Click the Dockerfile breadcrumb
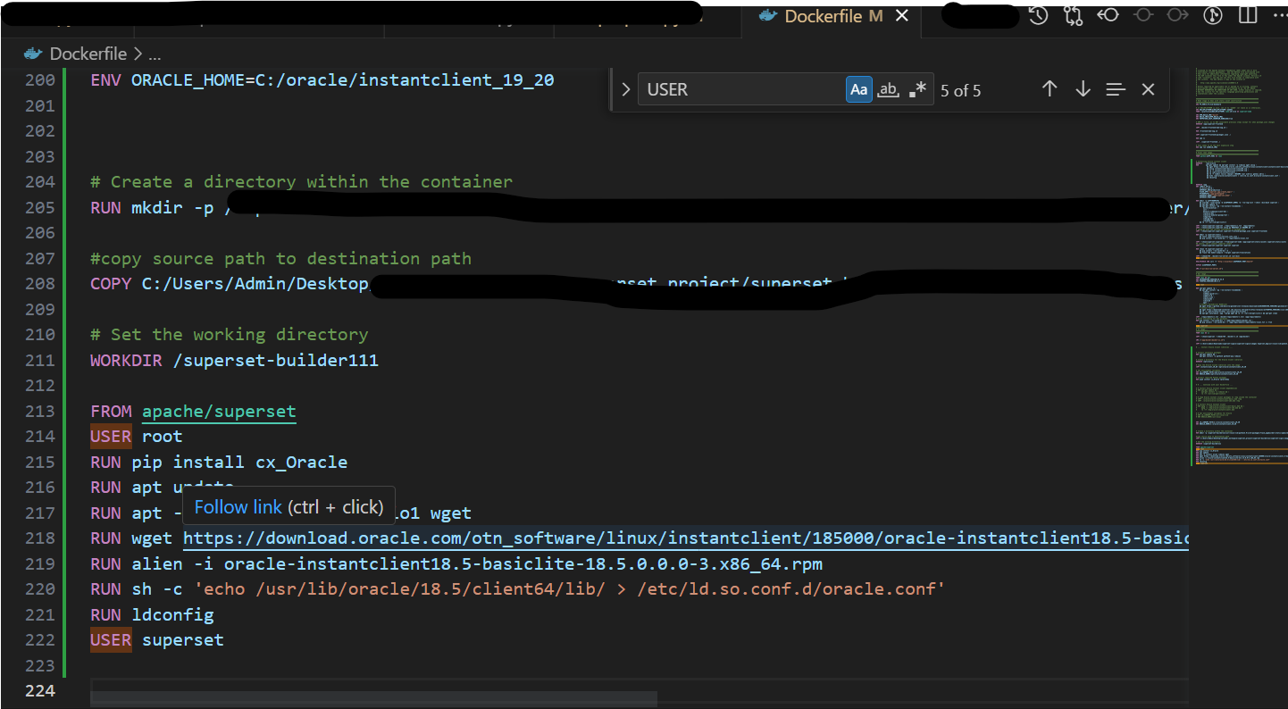The width and height of the screenshot is (1288, 709). click(x=88, y=54)
